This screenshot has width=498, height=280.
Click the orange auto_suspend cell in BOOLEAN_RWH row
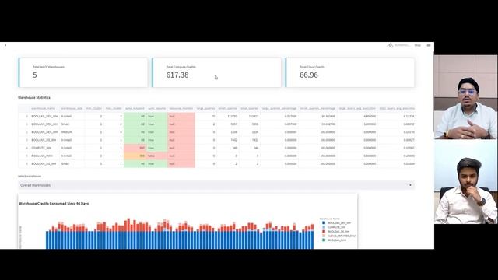(135, 156)
